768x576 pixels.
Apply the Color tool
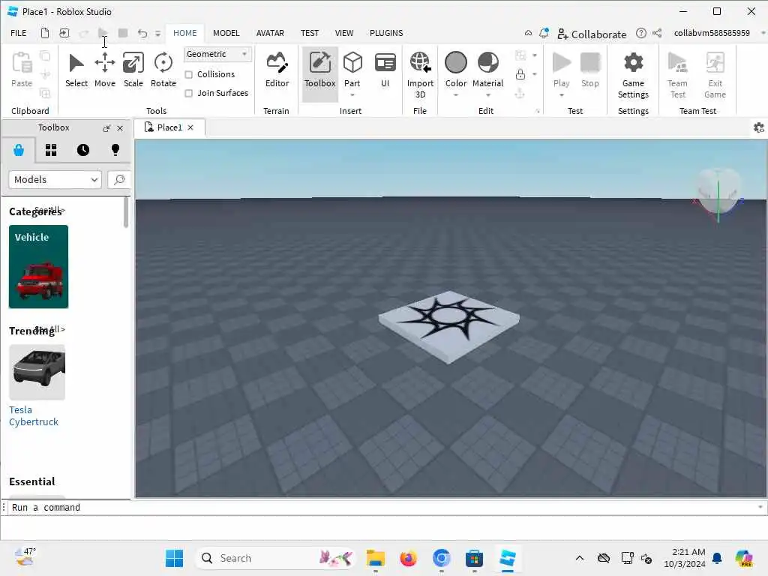(x=455, y=70)
